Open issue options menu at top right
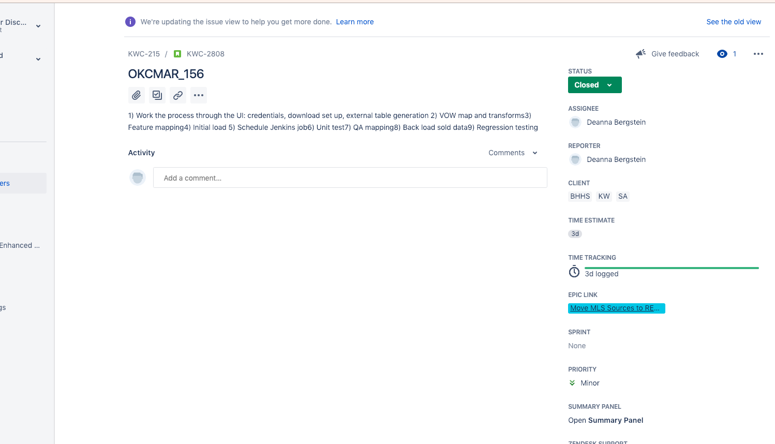 (758, 54)
